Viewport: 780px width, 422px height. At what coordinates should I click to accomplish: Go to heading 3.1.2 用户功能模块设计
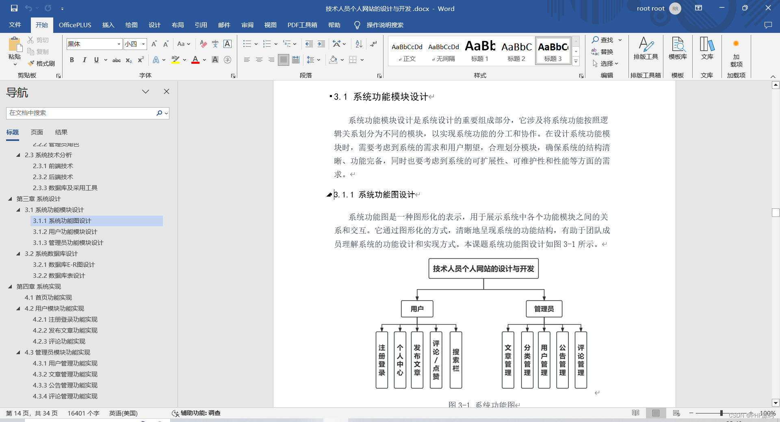point(65,232)
